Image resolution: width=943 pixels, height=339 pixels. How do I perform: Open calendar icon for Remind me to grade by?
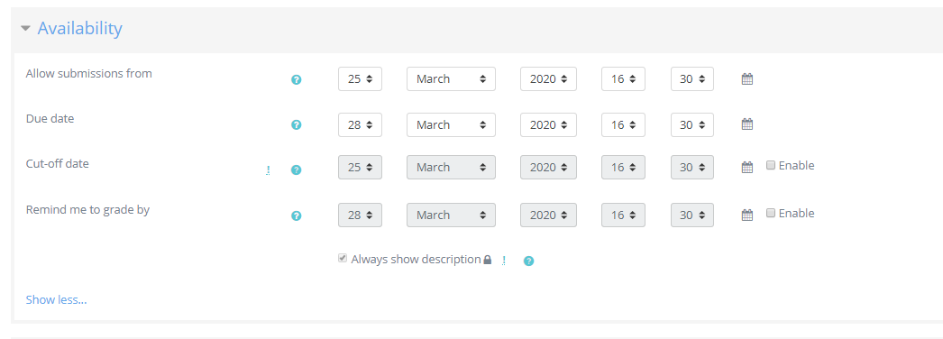(747, 215)
